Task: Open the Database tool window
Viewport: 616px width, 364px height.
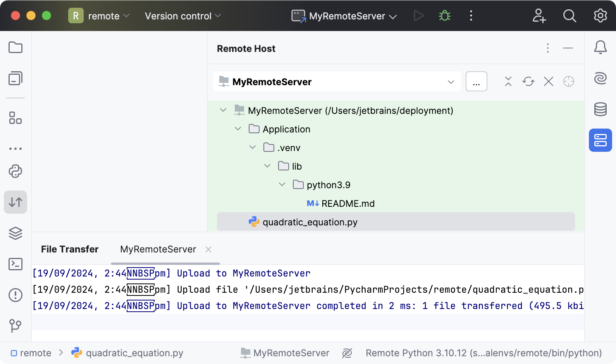Action: (x=600, y=109)
